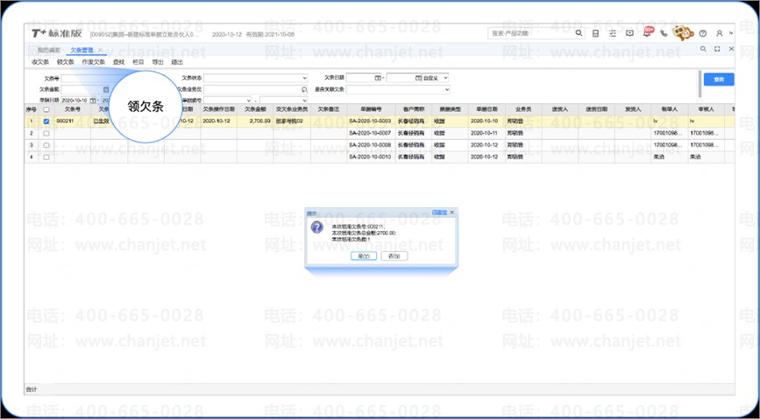Confirm with 是(Y) in the dialog

(364, 256)
